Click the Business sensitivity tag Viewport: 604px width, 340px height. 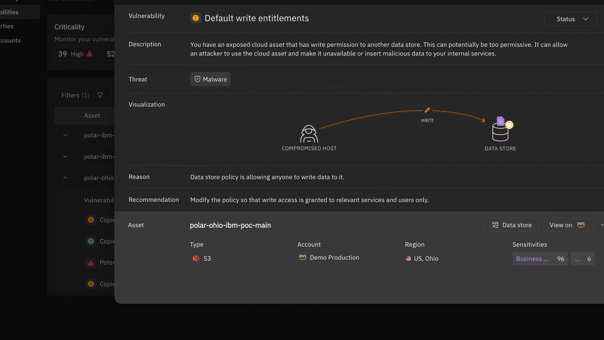pos(532,259)
